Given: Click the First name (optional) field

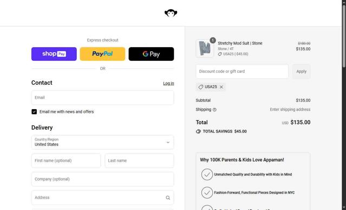Looking at the screenshot, I should [66, 161].
